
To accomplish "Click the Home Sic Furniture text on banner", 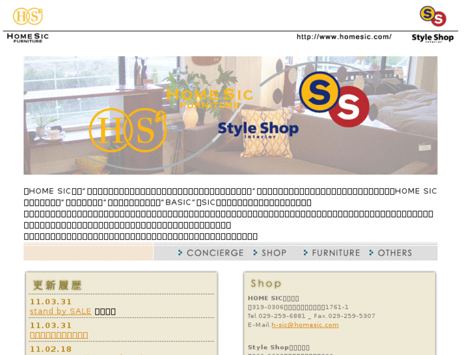I will coord(209,98).
